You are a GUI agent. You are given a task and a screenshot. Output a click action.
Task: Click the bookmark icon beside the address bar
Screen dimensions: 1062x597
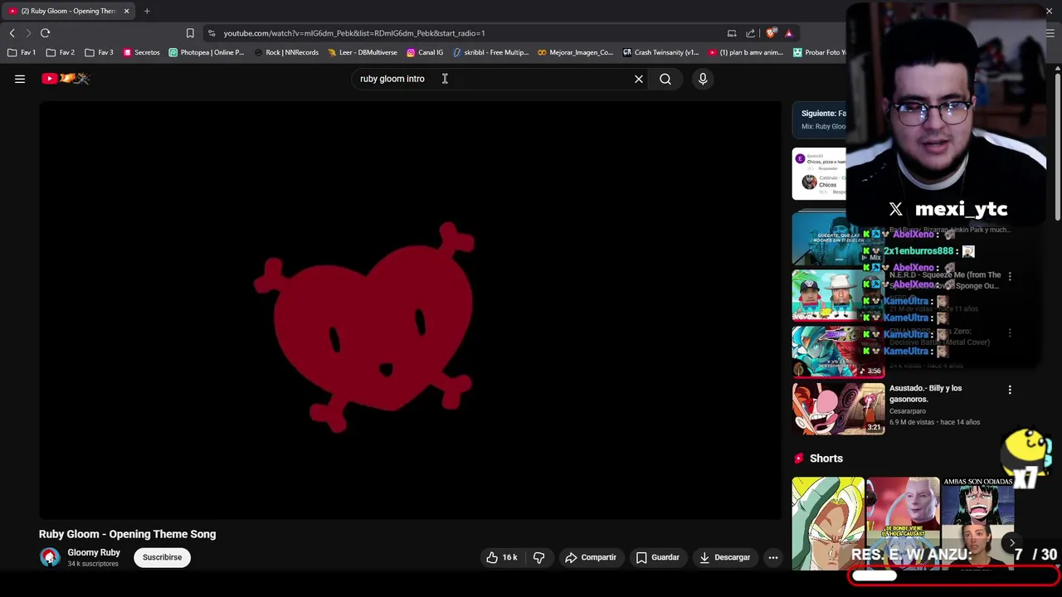[x=190, y=33]
